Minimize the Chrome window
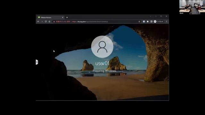This screenshot has width=205, height=115. (156, 16)
